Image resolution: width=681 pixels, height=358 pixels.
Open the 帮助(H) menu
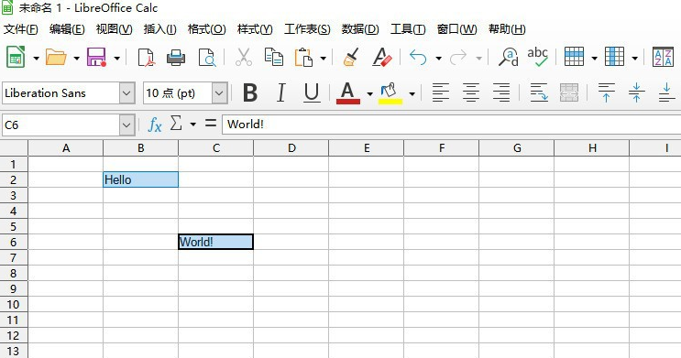point(507,29)
